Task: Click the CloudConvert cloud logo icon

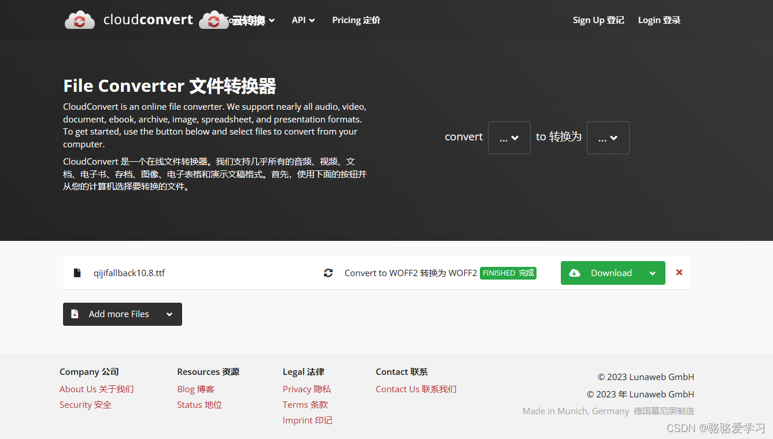Action: [79, 20]
